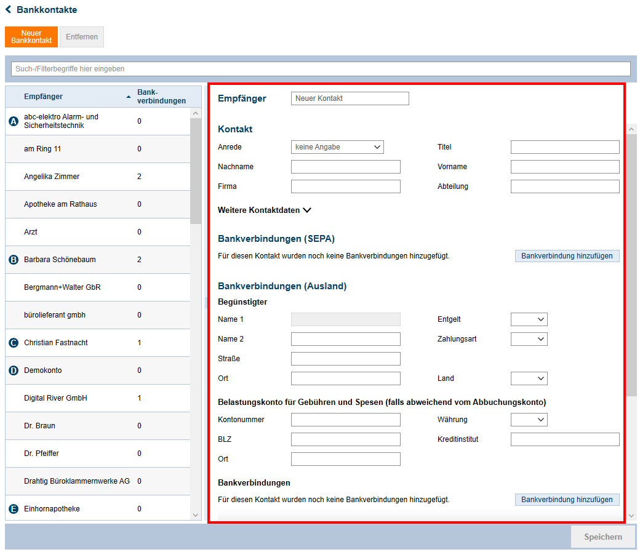Click the Empfänger column header
The height and width of the screenshot is (552, 640).
point(43,97)
